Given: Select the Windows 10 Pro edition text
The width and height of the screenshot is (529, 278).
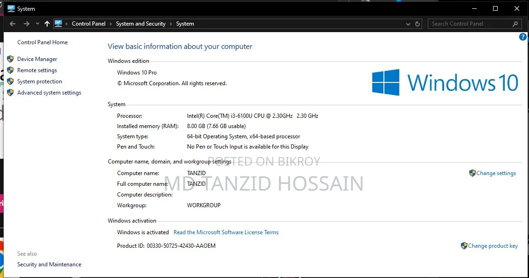Looking at the screenshot, I should (137, 73).
